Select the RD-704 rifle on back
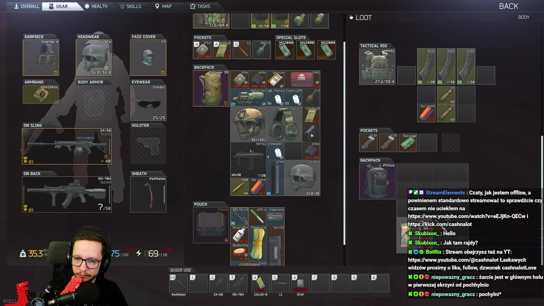This screenshot has width=544, height=306. point(67,194)
